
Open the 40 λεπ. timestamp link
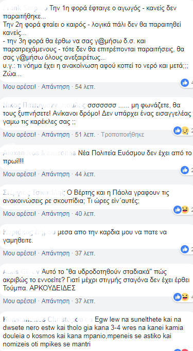click(x=85, y=214)
